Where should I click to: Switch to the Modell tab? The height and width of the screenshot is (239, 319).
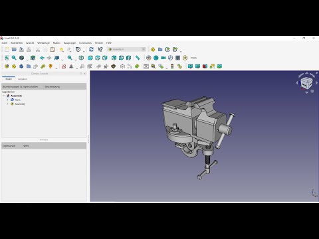tap(9, 79)
